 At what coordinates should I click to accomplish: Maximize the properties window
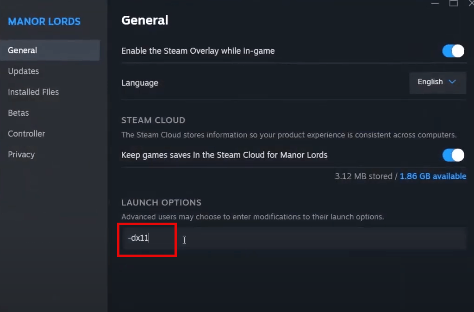(454, 3)
